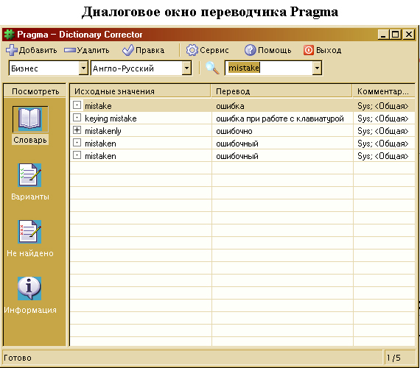
Task: Click the Добавить plus icon
Action: point(12,50)
